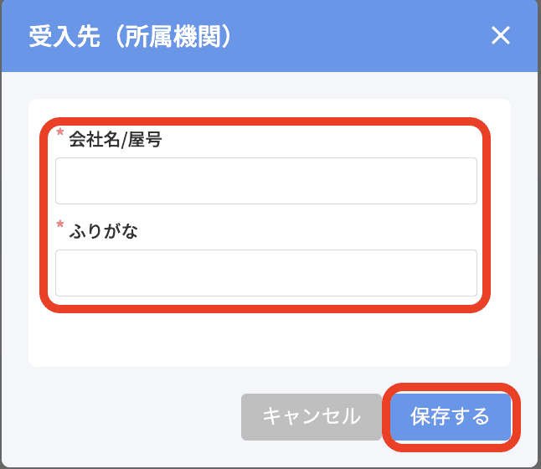
Task: Click the ふりがな field label
Action: pos(103,232)
